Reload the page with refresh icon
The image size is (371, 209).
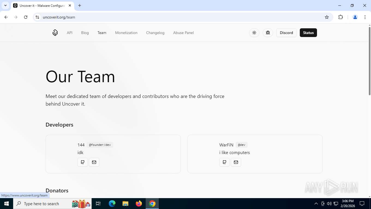(26, 17)
